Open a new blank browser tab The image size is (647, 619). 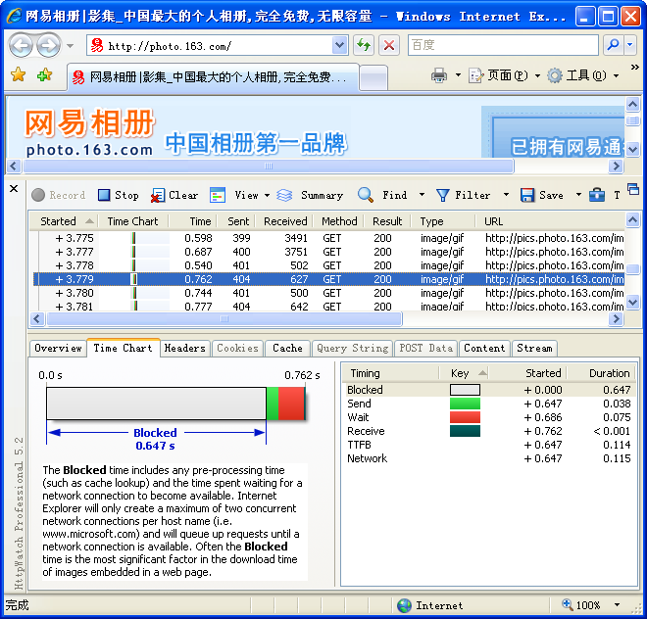(x=373, y=77)
